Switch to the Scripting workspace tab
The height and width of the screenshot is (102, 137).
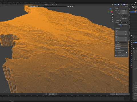click(51, 3)
